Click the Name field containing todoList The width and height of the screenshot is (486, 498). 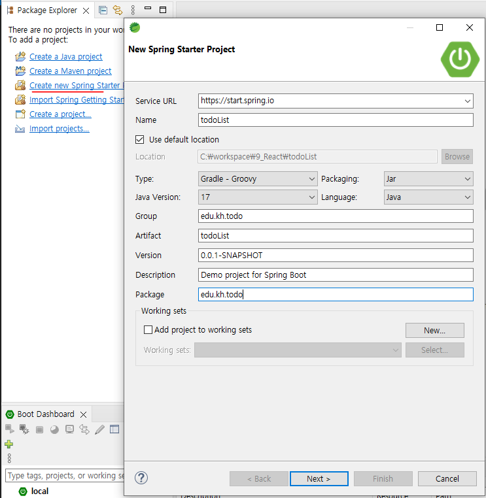(336, 120)
